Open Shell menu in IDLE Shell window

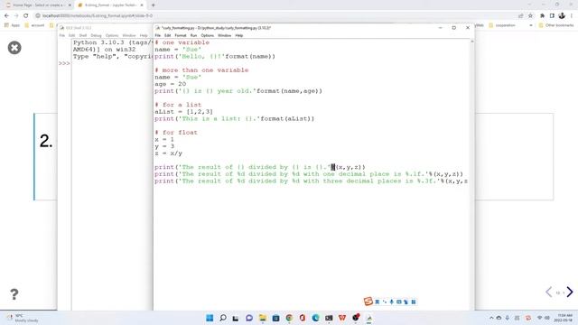tap(83, 35)
